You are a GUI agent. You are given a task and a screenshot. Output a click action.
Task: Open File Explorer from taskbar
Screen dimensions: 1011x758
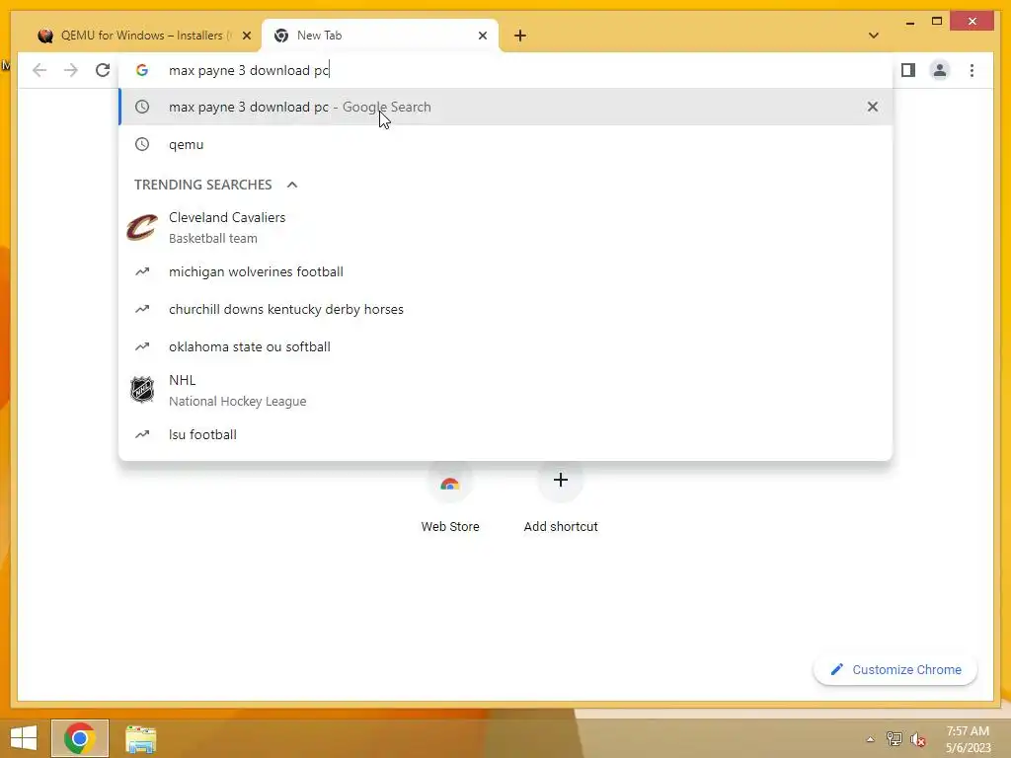click(x=140, y=738)
